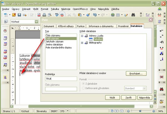Click the Send document as e-mail icon
Screen dimensions: 167x114
(x=25, y=15)
